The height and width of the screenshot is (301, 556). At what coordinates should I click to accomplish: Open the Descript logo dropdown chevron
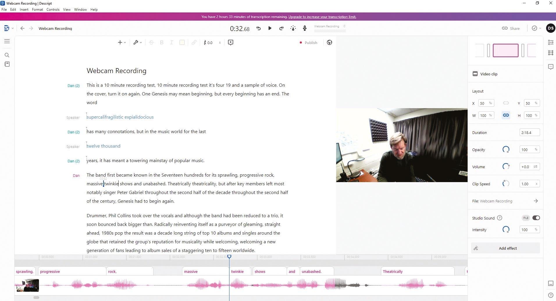[x=13, y=28]
